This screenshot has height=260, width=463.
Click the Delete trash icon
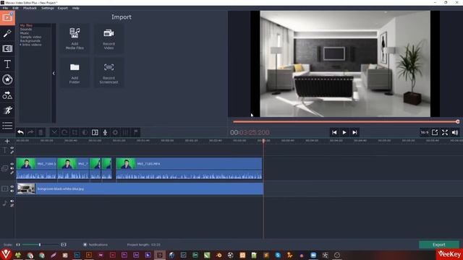(41, 132)
